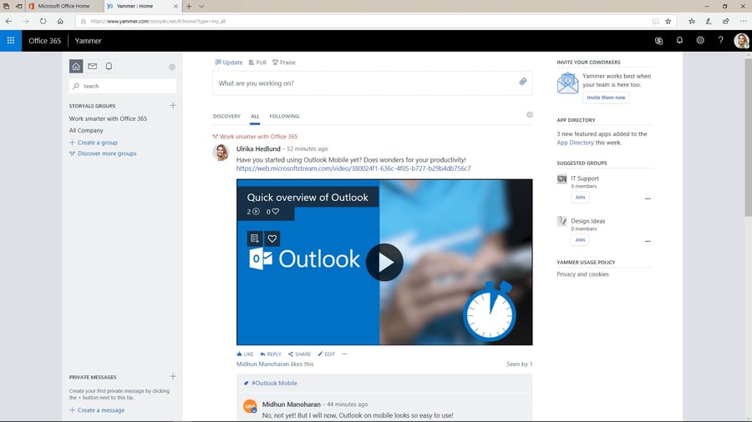Image resolution: width=752 pixels, height=422 pixels.
Task: Add page to favorites star
Action: 668,21
